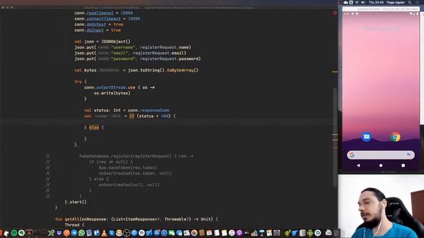This screenshot has height=238, width=424.
Task: Click the readTimeout property in the code
Action: coord(100,13)
